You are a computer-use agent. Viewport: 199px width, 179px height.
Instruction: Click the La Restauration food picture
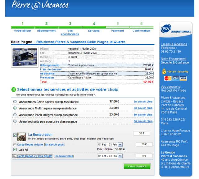tap(21, 137)
